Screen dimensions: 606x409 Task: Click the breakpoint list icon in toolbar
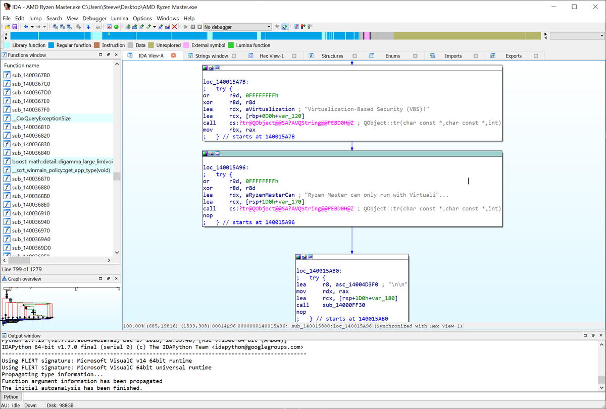tap(296, 27)
